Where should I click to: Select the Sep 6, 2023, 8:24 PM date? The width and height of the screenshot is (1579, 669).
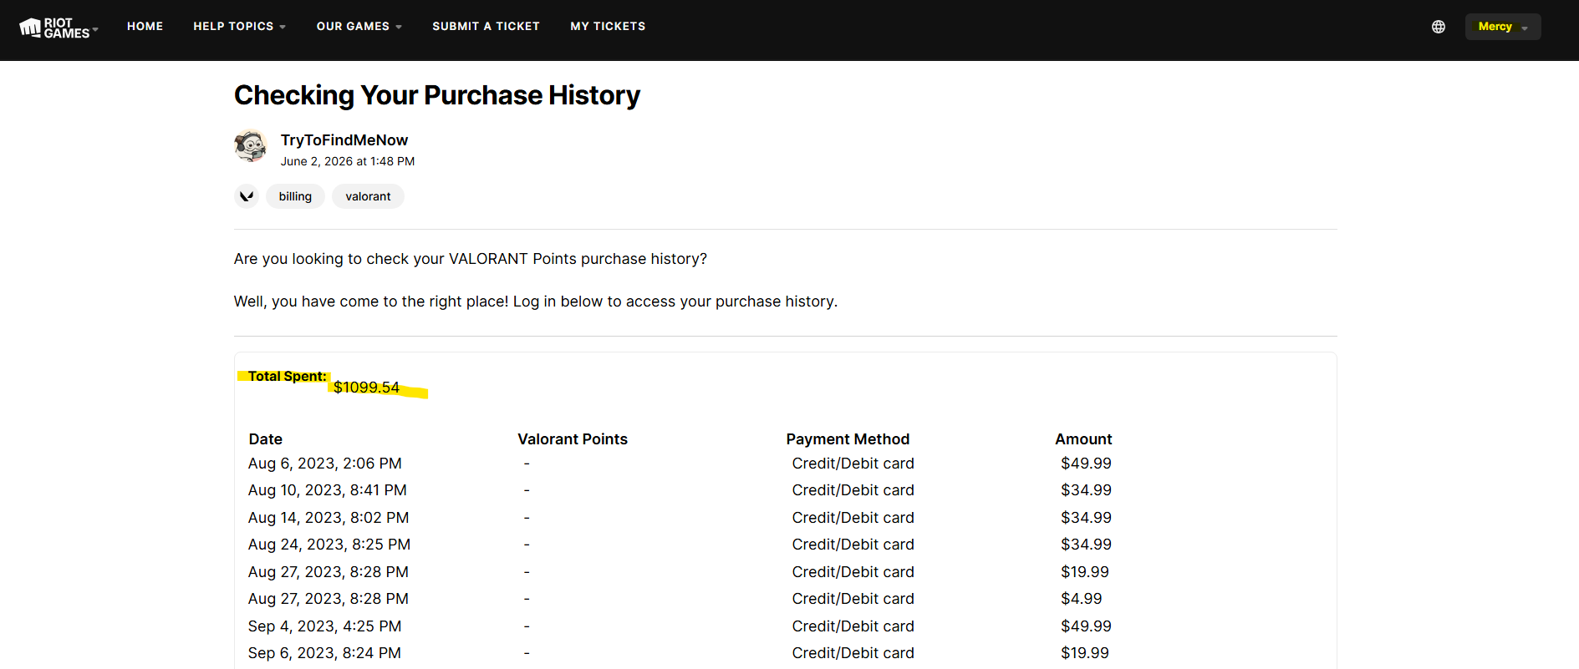(324, 653)
